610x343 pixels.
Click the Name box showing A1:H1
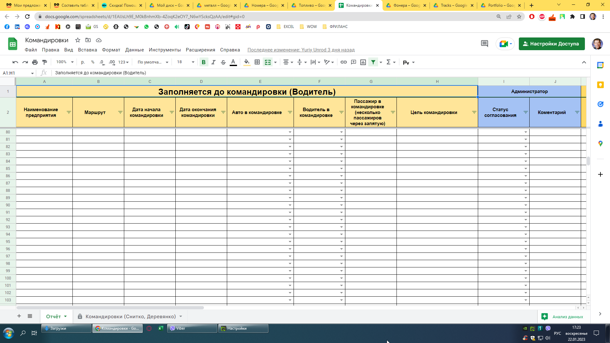point(18,73)
